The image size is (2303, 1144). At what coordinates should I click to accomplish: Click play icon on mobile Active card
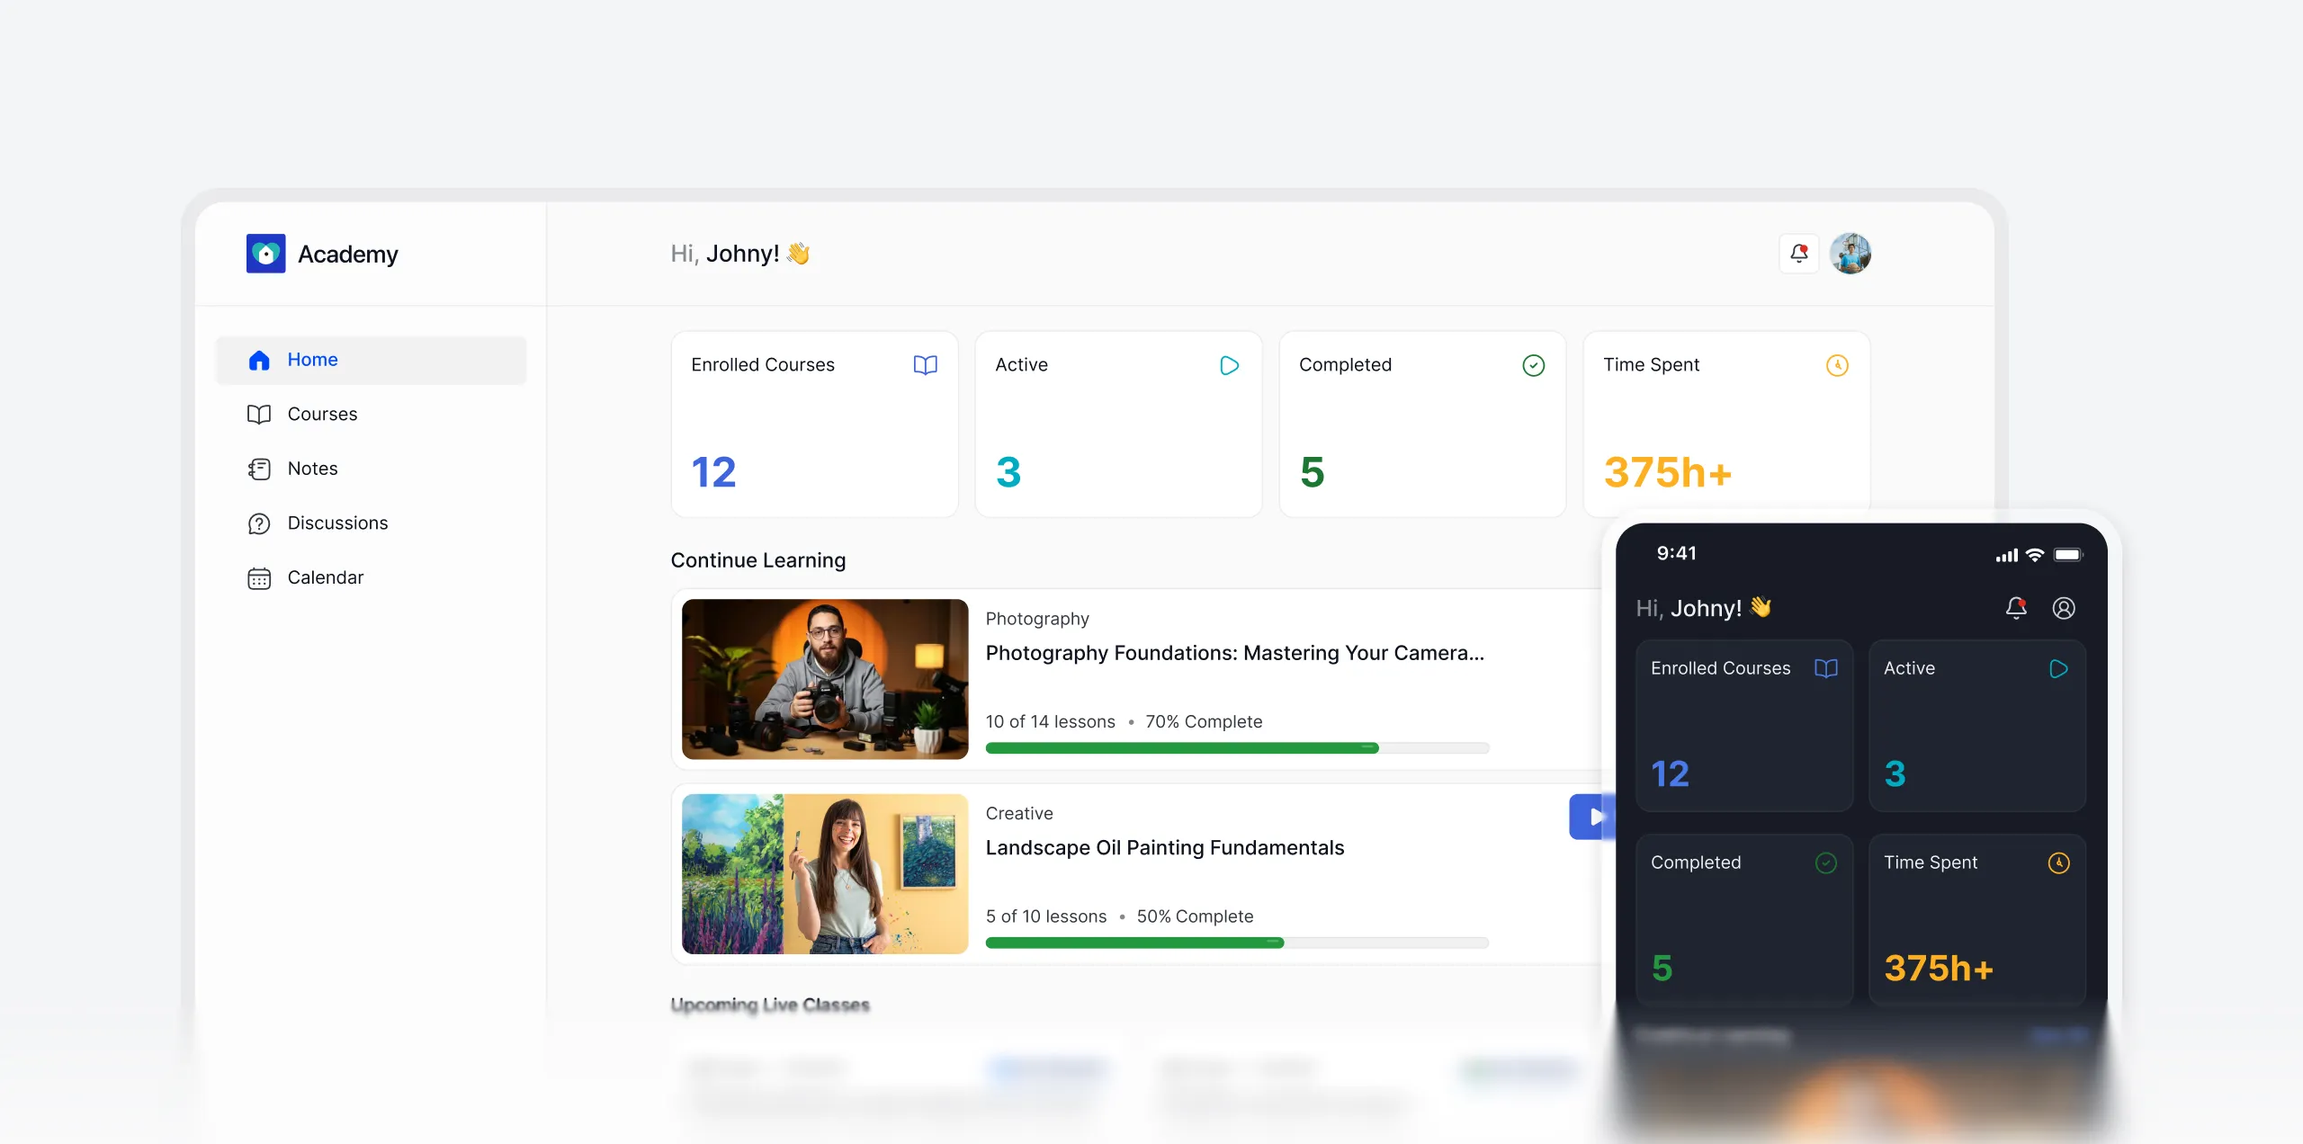pos(2058,668)
